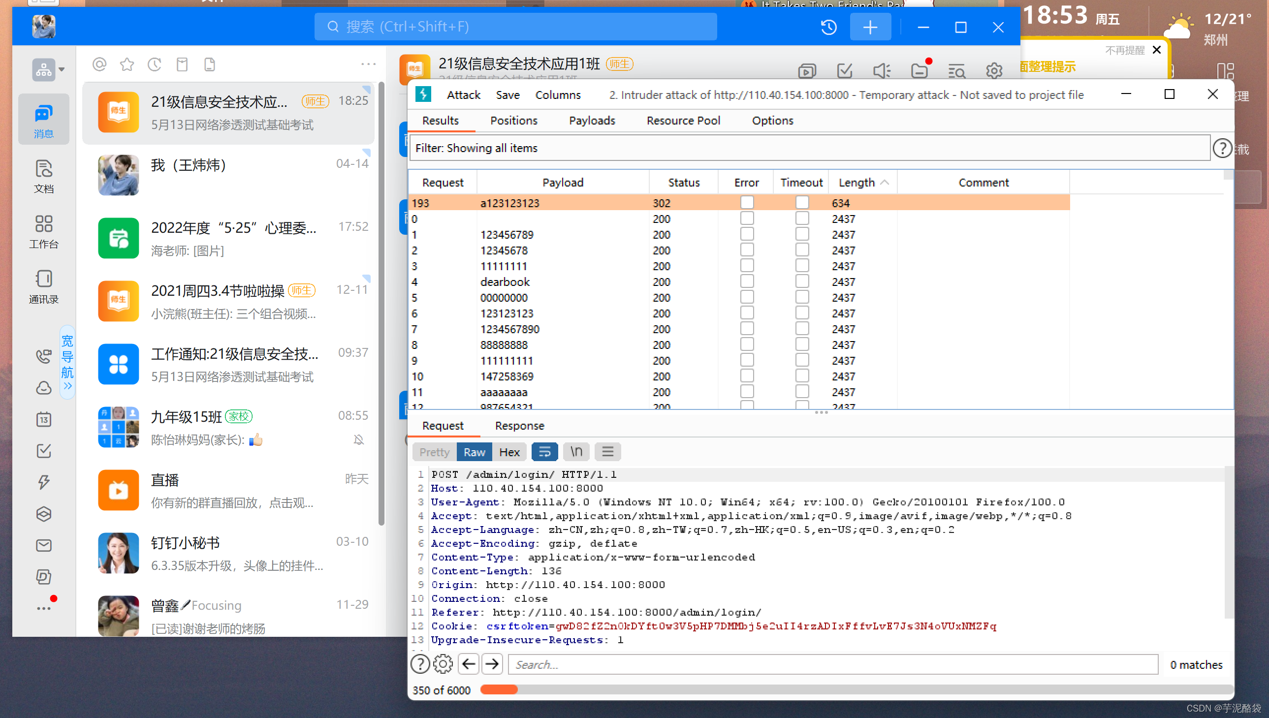
Task: Toggle Error checkbox for payload dearbook
Action: (x=747, y=281)
